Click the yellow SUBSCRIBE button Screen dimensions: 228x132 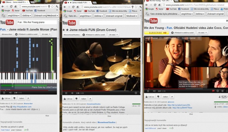[157, 33]
